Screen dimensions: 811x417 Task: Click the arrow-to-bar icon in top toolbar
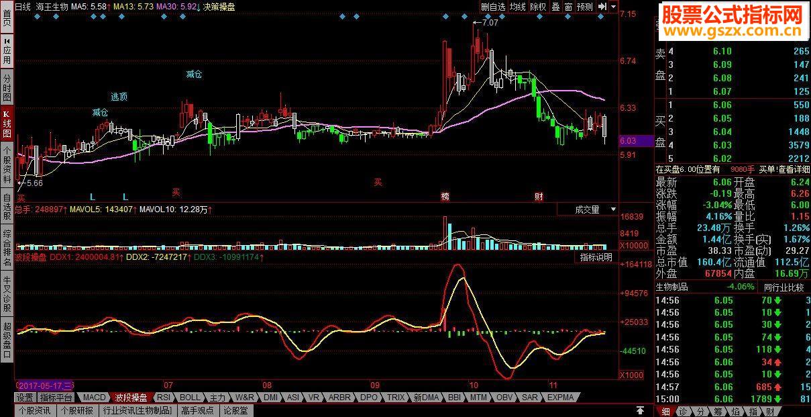[602, 6]
